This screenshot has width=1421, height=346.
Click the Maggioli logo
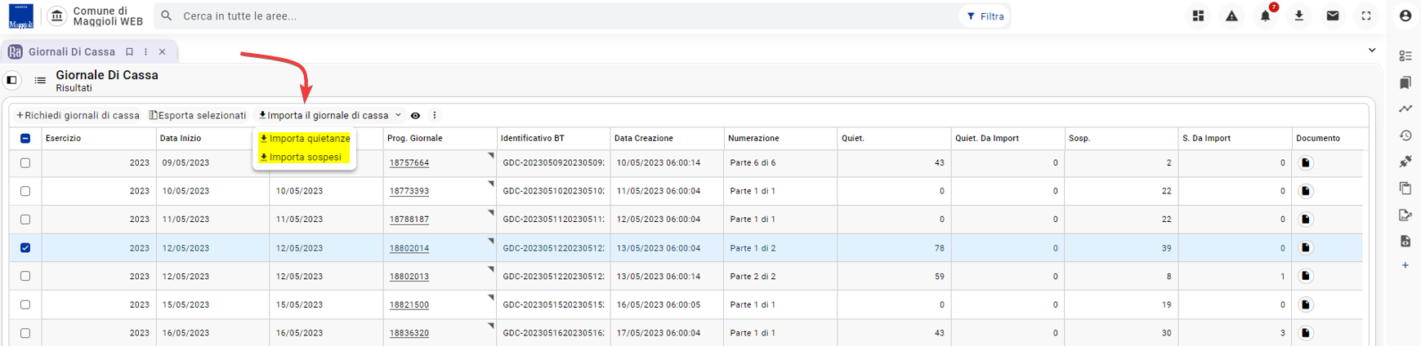pyautogui.click(x=20, y=16)
